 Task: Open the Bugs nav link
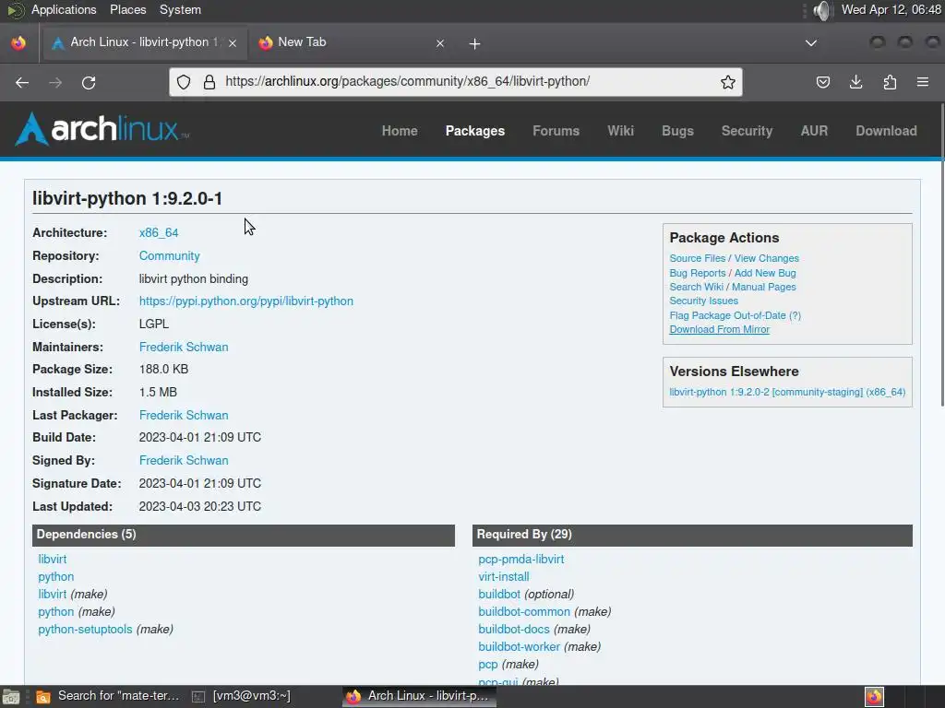[677, 131]
